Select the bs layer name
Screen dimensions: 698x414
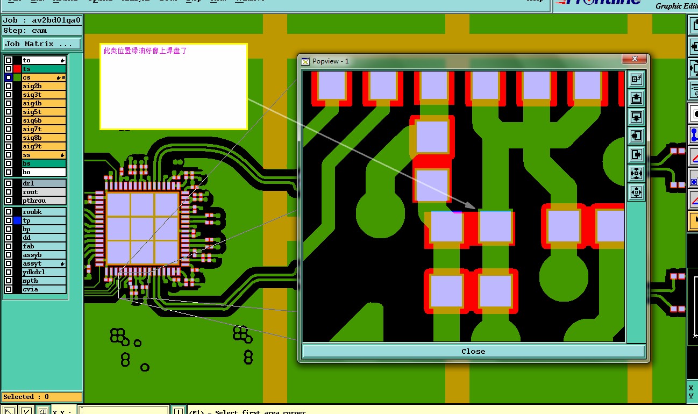click(44, 163)
